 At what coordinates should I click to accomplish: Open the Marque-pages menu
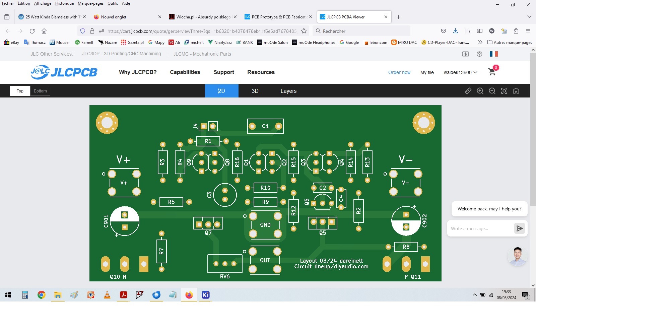[x=90, y=3]
